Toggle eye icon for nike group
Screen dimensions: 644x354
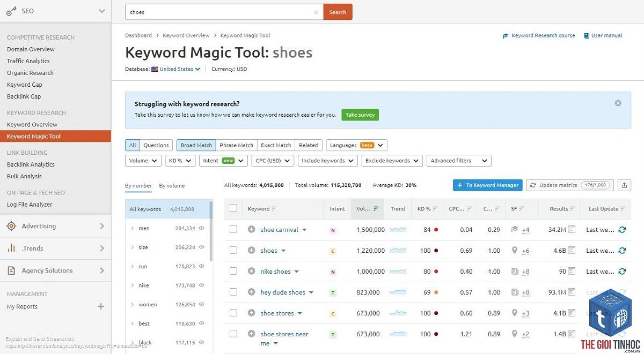point(202,285)
